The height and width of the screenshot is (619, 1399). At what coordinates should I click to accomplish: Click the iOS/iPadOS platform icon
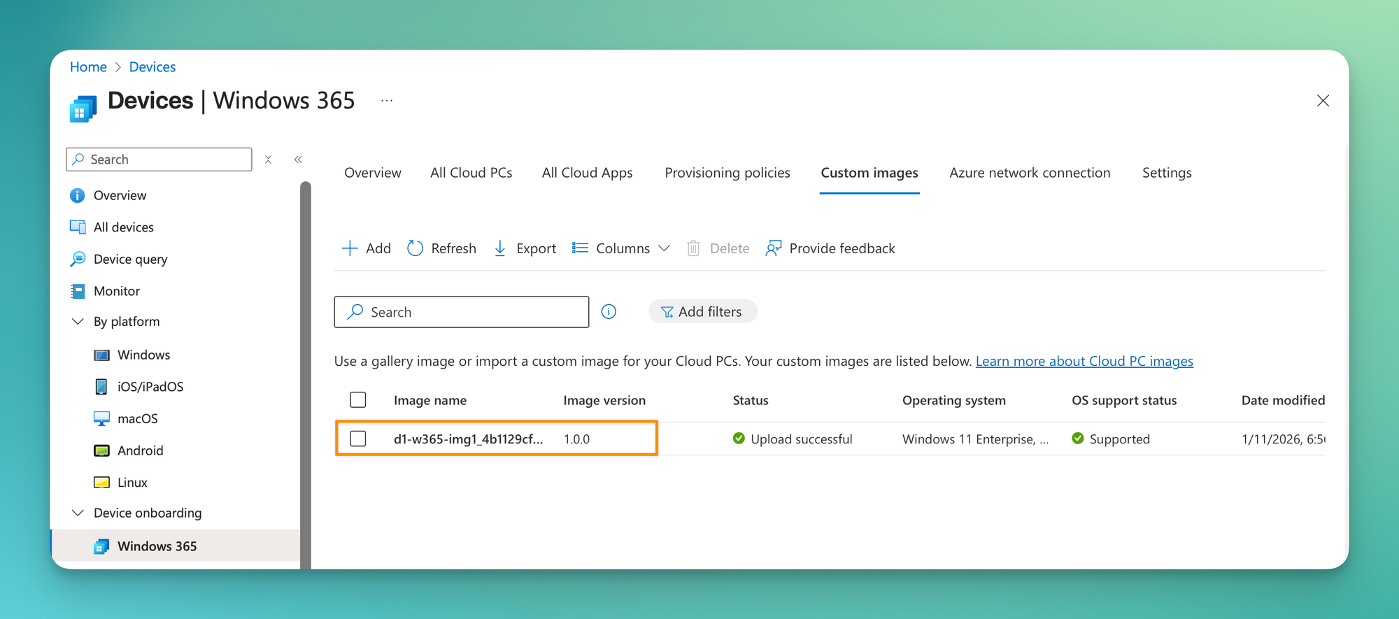pyautogui.click(x=101, y=387)
